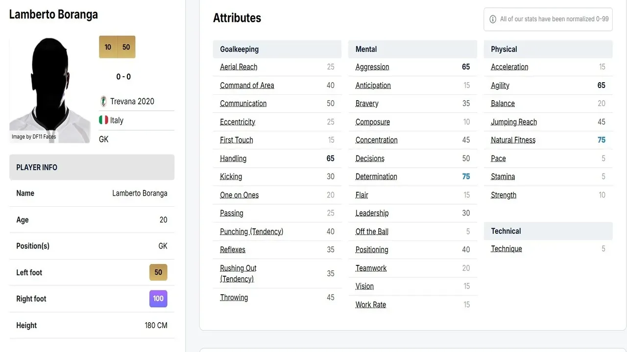Open the Trevana 2020 club link
The height and width of the screenshot is (352, 627).
coord(132,101)
